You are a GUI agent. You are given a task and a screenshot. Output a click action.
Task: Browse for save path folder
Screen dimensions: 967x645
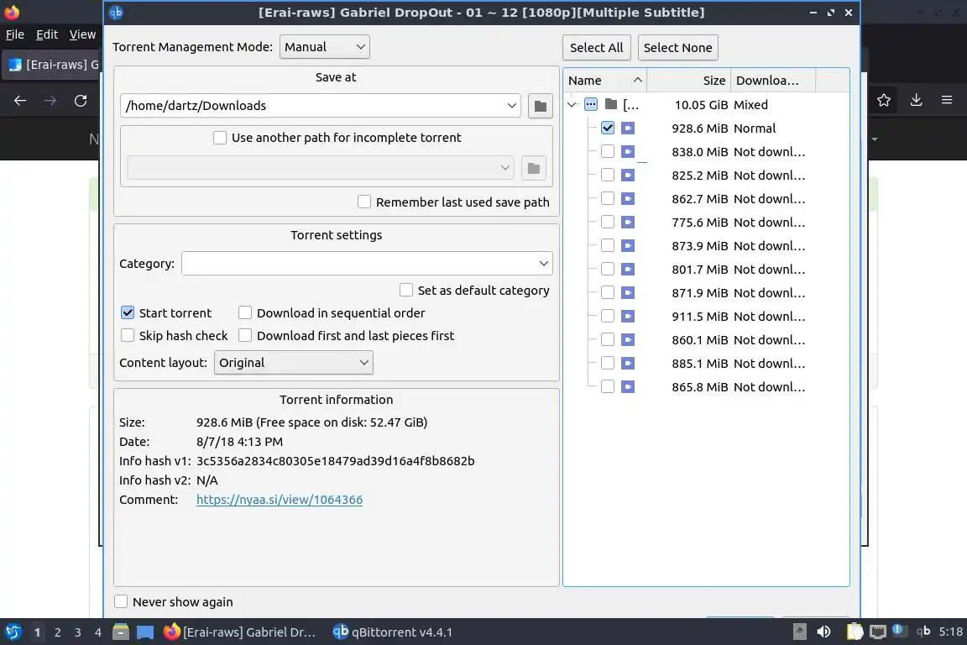541,106
